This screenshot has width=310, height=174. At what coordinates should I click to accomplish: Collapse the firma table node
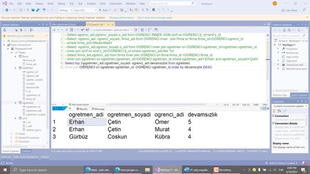point(16,57)
